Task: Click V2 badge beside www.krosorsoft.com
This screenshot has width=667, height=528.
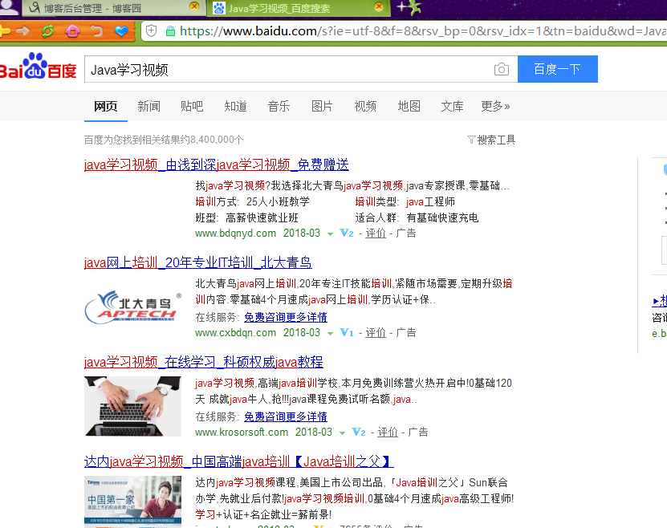Action: tap(359, 432)
